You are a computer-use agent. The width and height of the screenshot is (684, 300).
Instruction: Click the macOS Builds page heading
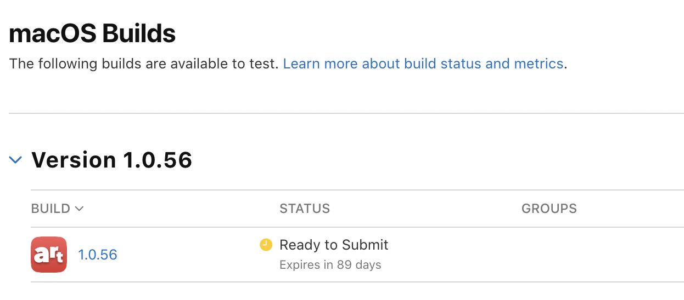click(92, 34)
